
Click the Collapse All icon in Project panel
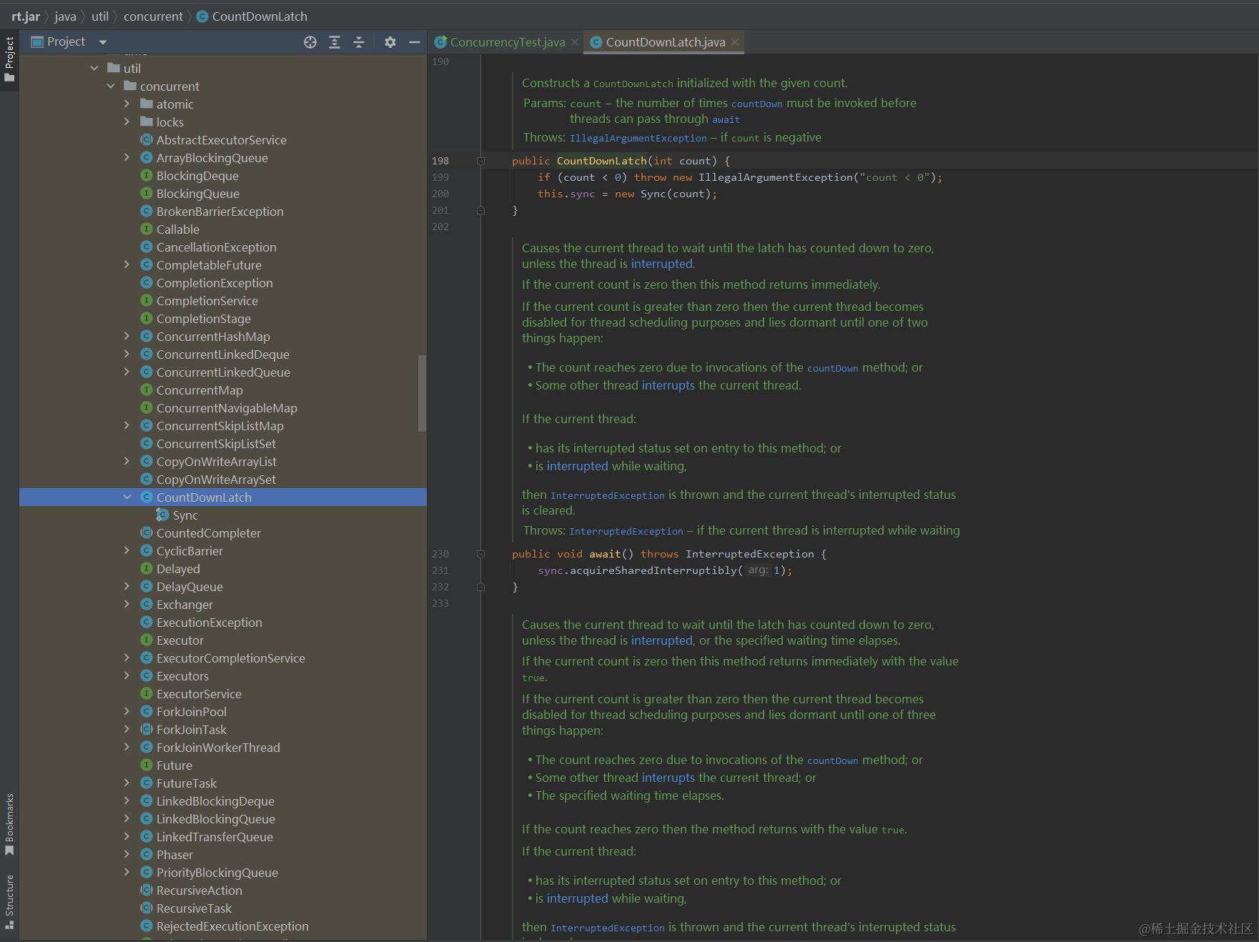click(x=359, y=42)
